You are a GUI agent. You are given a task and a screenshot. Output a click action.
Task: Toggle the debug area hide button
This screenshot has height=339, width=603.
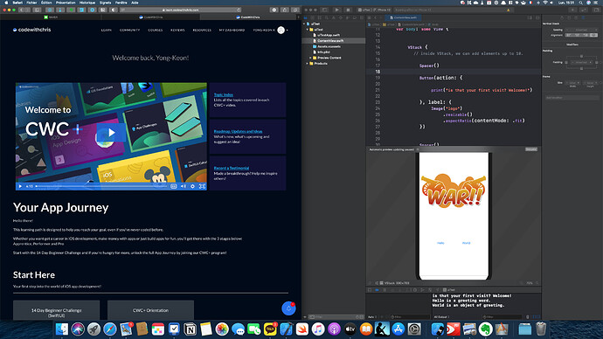click(x=370, y=290)
